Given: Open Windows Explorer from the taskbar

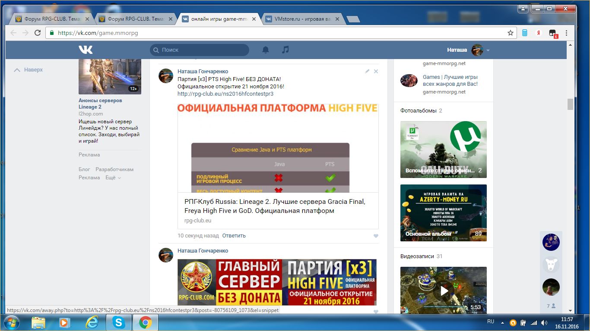Looking at the screenshot, I should [x=38, y=322].
